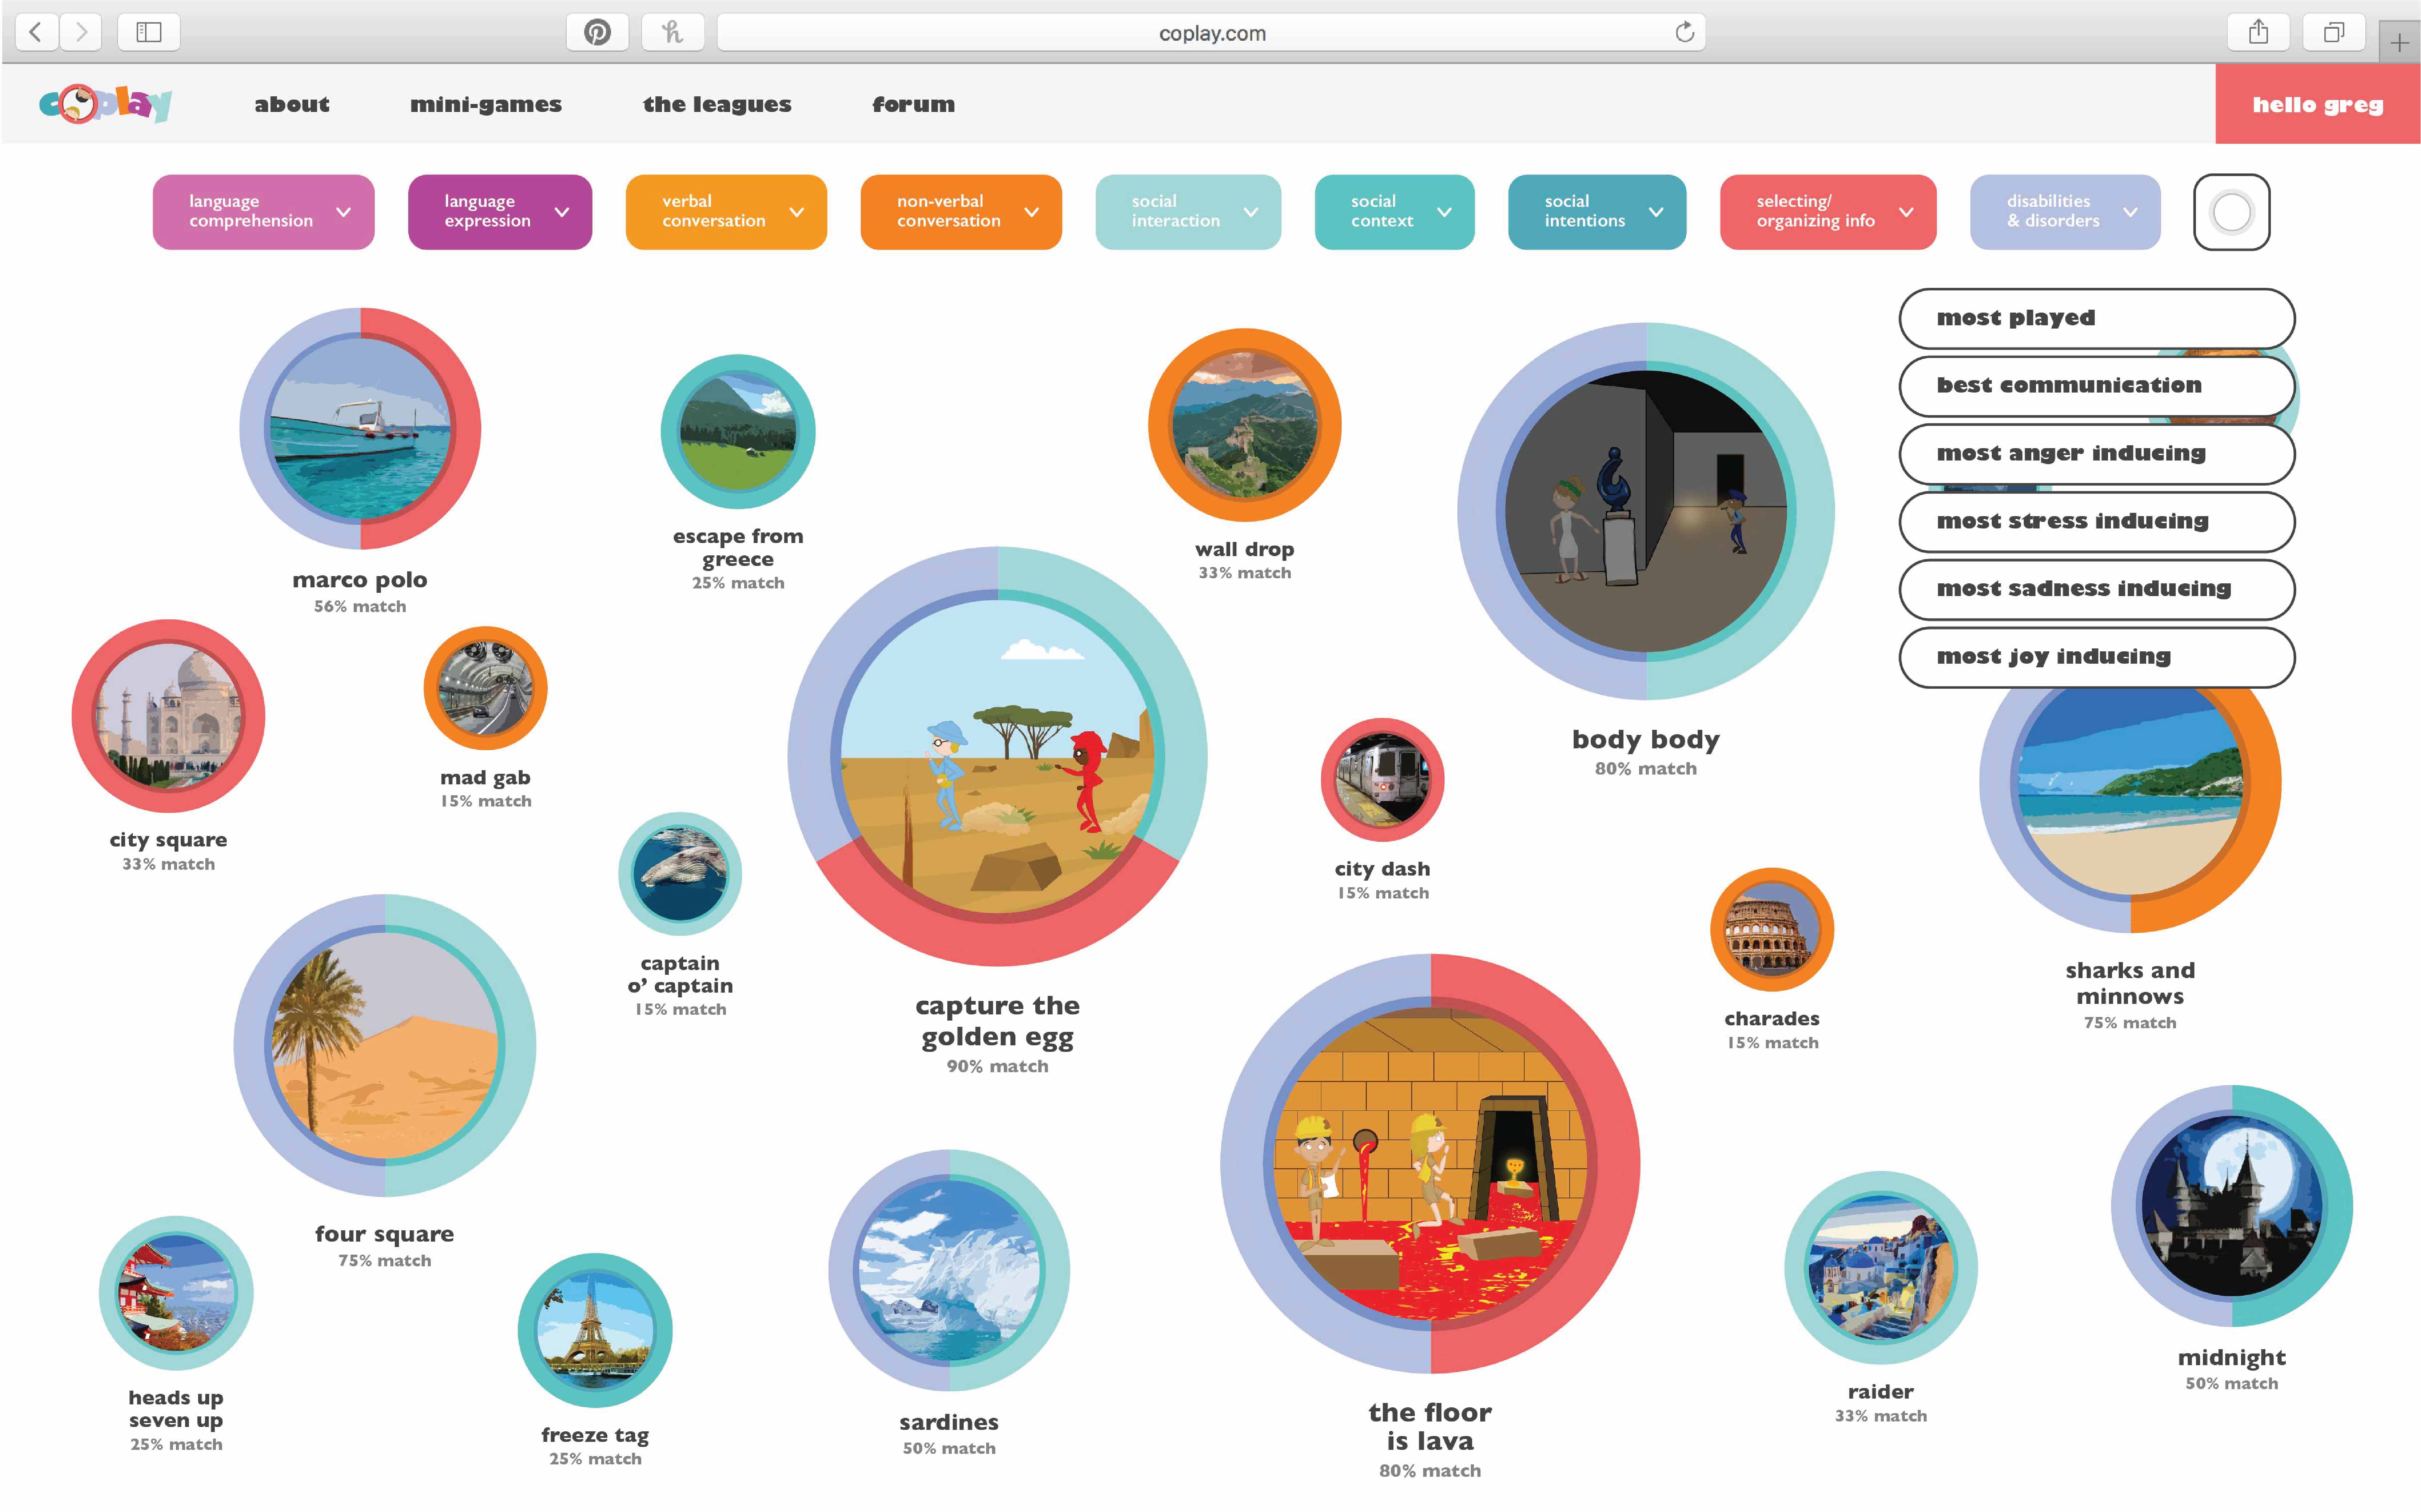Open the city dash game bubble
This screenshot has width=2421, height=1512.
tap(1382, 780)
